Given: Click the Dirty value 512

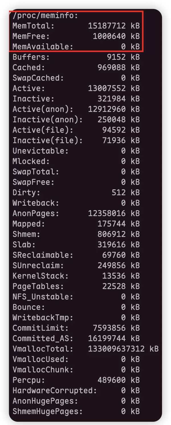Looking at the screenshot, I should [119, 192].
